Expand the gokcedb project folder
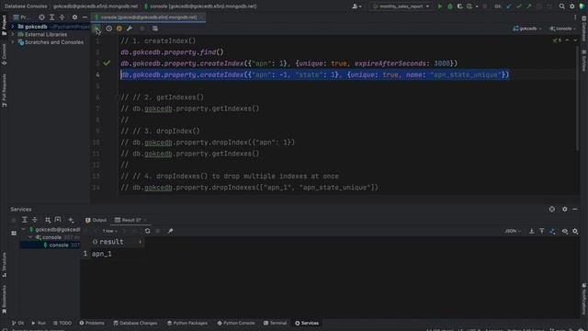Screen dimensions: 588x331 [13, 27]
